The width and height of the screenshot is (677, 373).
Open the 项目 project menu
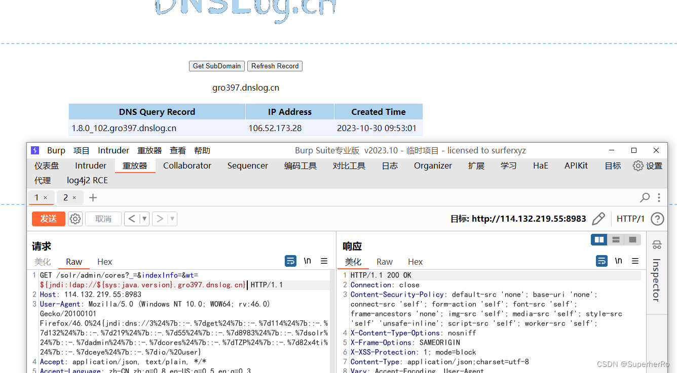82,150
